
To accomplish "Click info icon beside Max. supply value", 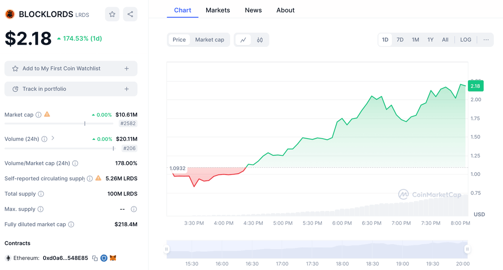I will tap(134, 209).
